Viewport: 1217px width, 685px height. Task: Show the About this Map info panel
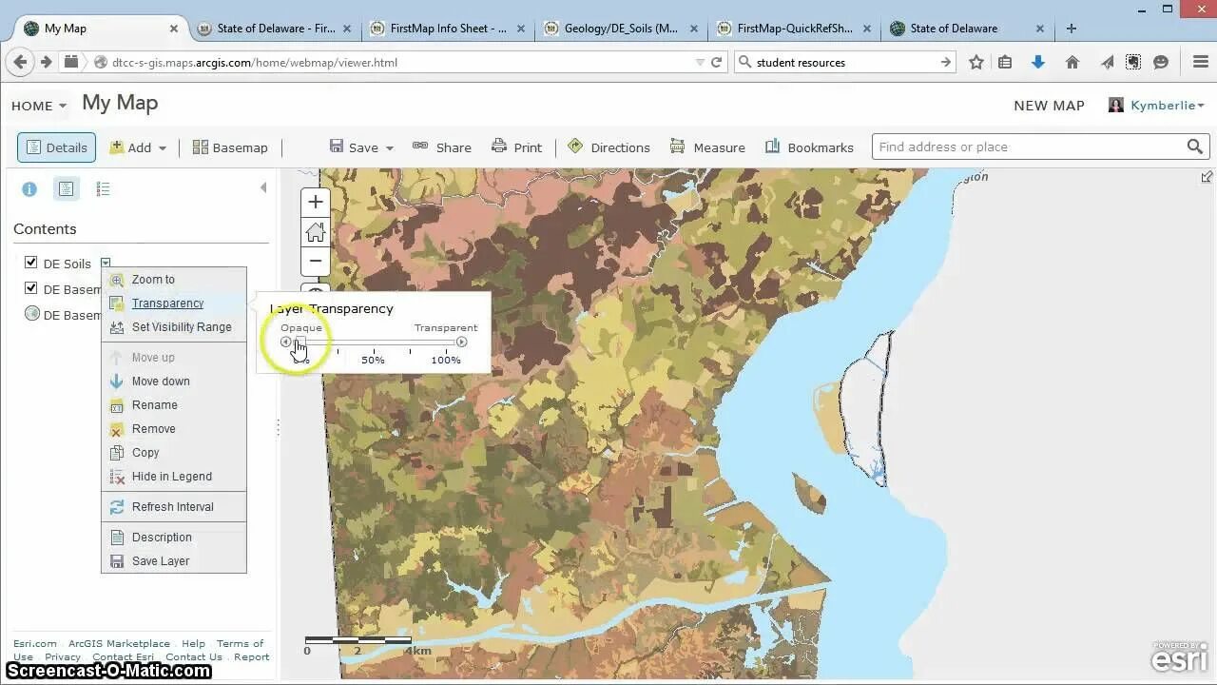click(29, 189)
